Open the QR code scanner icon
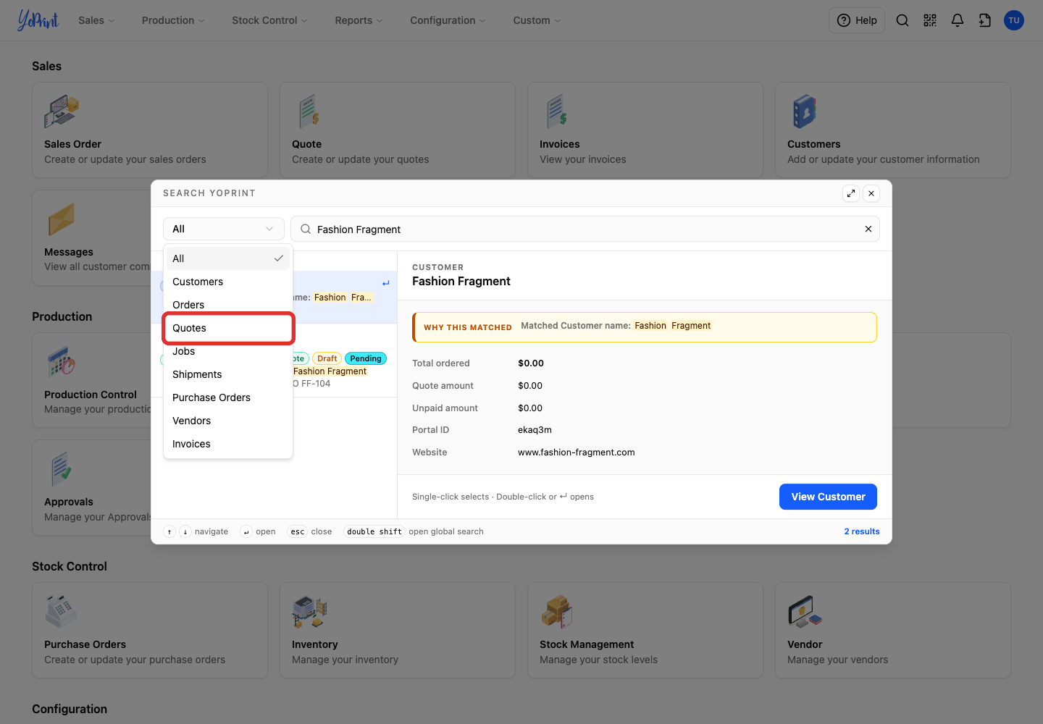Viewport: 1043px width, 724px height. [930, 20]
